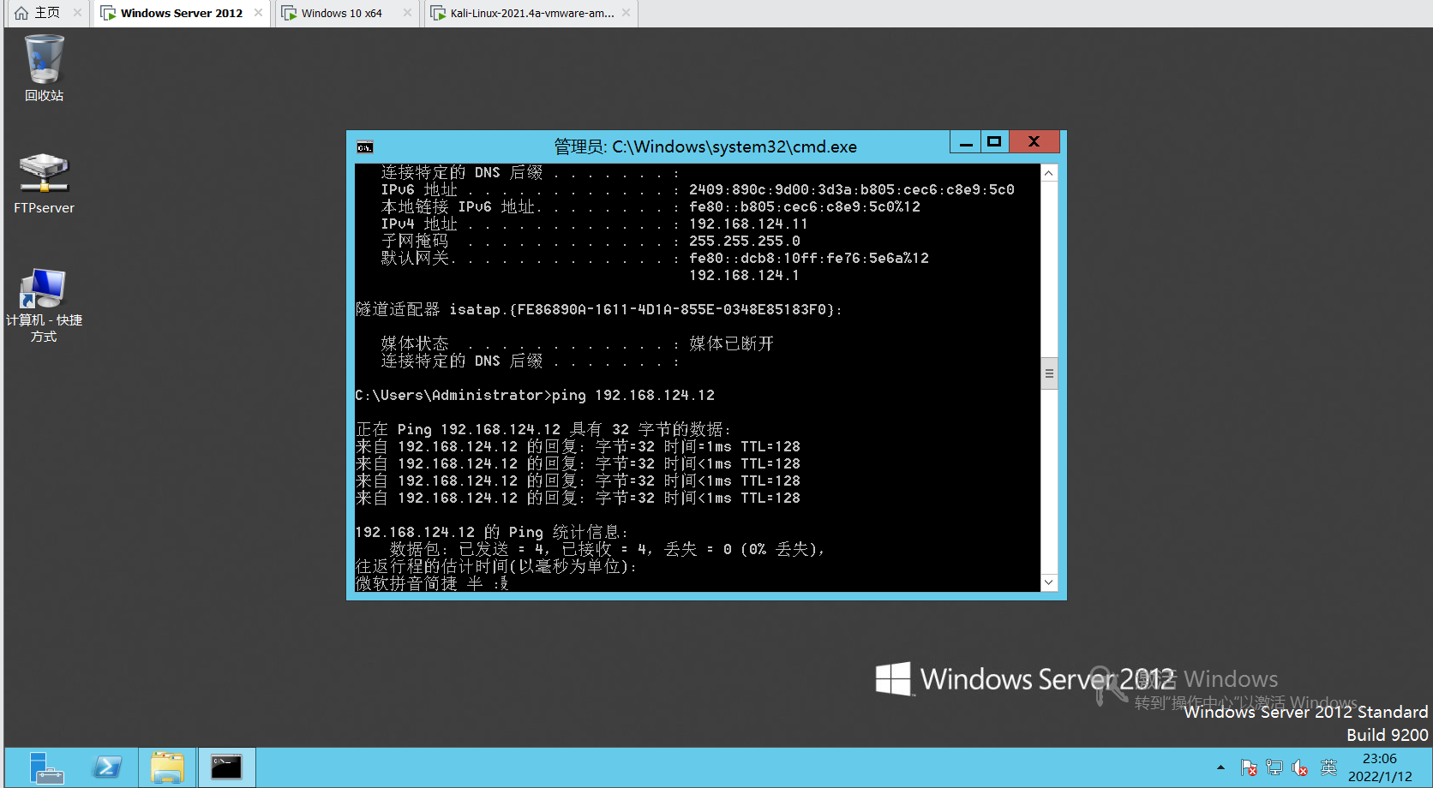Screen dimensions: 1433x788
Task: Click the command ping 192.168.124.12
Action: coord(633,396)
